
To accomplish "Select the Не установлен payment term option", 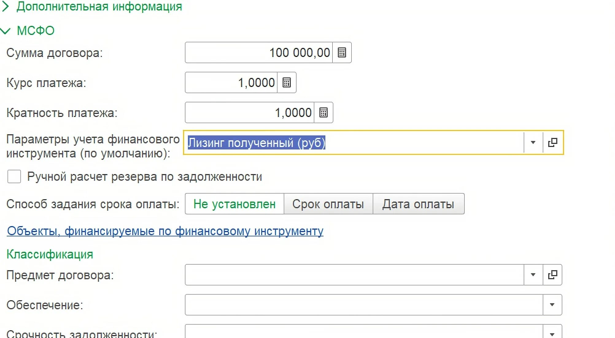I will pos(234,204).
